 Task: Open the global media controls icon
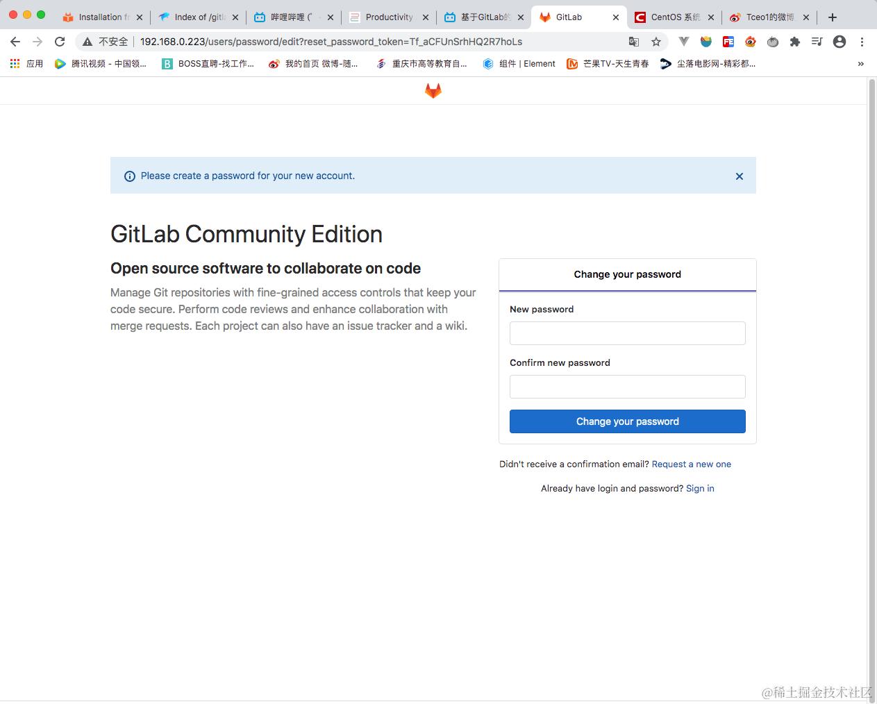pyautogui.click(x=817, y=42)
